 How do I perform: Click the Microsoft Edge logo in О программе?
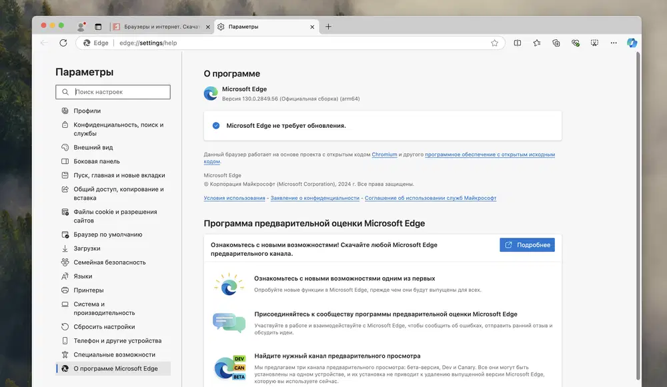(211, 93)
